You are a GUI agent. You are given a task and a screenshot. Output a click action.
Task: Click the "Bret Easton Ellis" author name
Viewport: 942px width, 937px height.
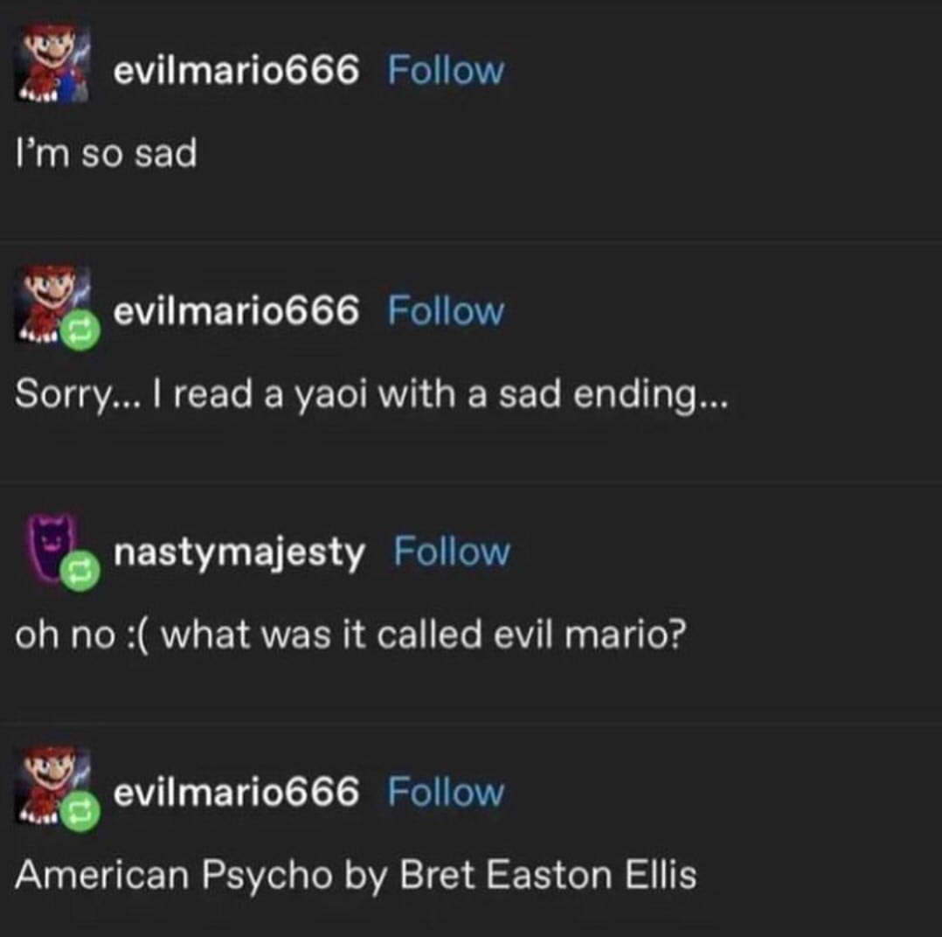(x=548, y=875)
